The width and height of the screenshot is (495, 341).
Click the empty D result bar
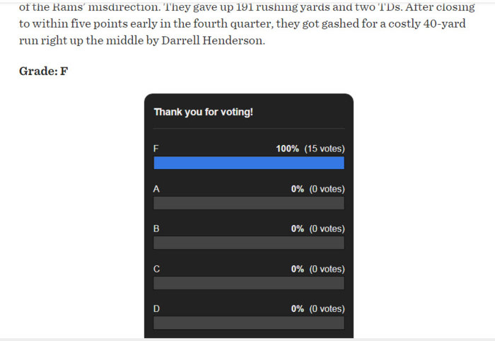(249, 323)
